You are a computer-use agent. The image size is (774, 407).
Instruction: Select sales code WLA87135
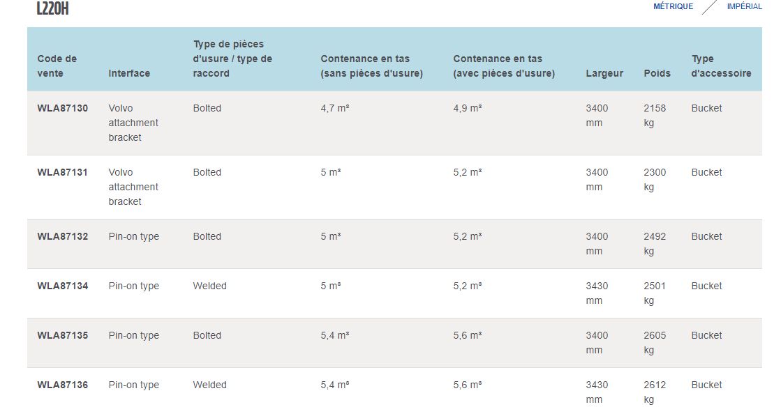[63, 335]
